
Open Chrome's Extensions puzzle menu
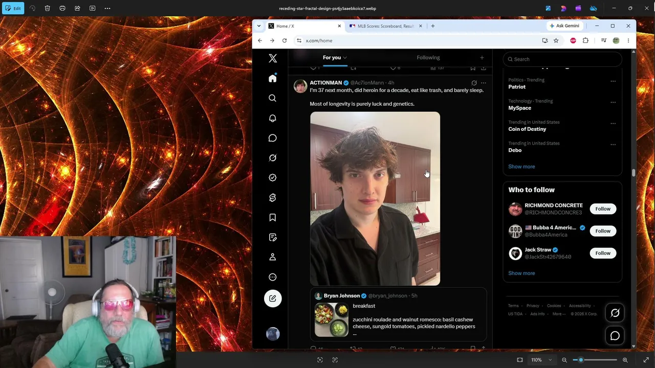[585, 40]
